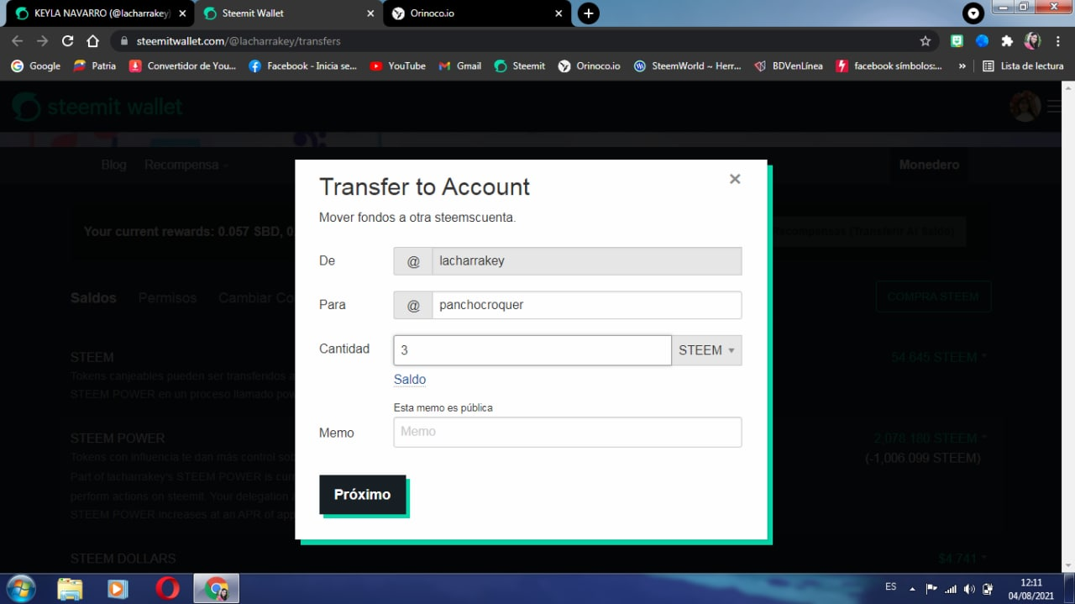Click the Saldo balance link

pos(410,379)
